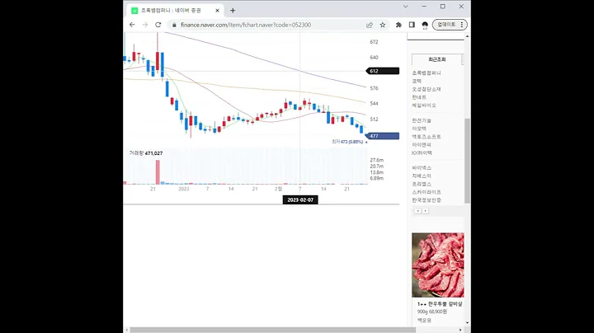The width and height of the screenshot is (594, 333).
Task: Open KX하이텍 stock link
Action: 422,152
